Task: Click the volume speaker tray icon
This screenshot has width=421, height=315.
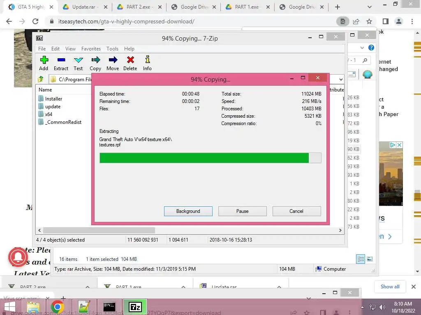Action: click(x=382, y=307)
